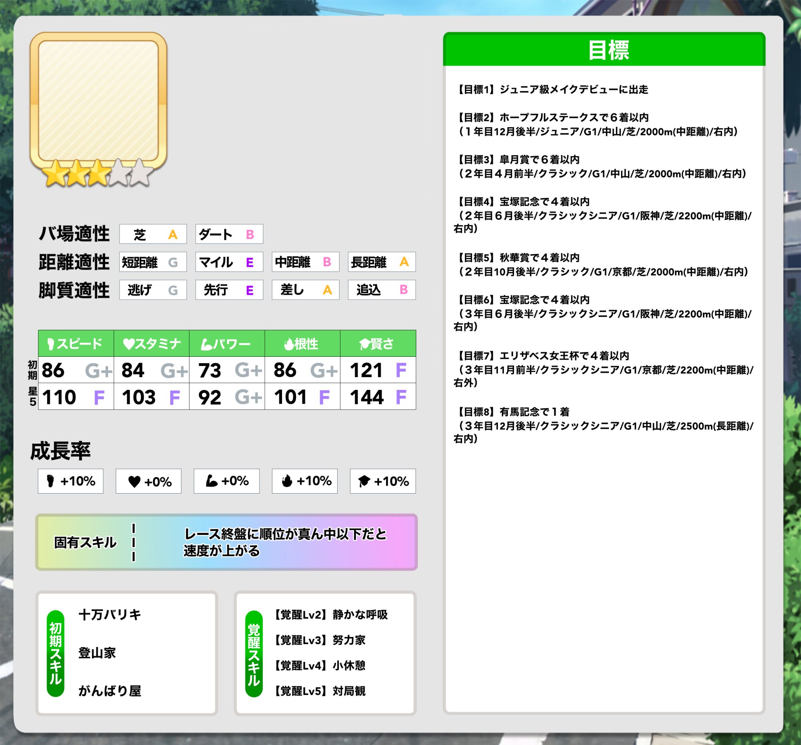This screenshot has width=801, height=745.
Task: Click the stamina heart icon in stats header
Action: coord(128,344)
